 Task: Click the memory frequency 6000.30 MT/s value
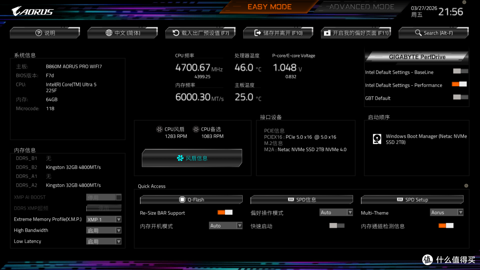click(x=200, y=97)
